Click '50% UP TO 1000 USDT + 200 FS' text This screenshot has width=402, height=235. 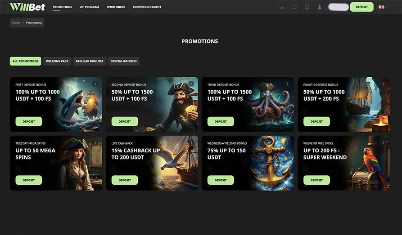[x=324, y=95]
